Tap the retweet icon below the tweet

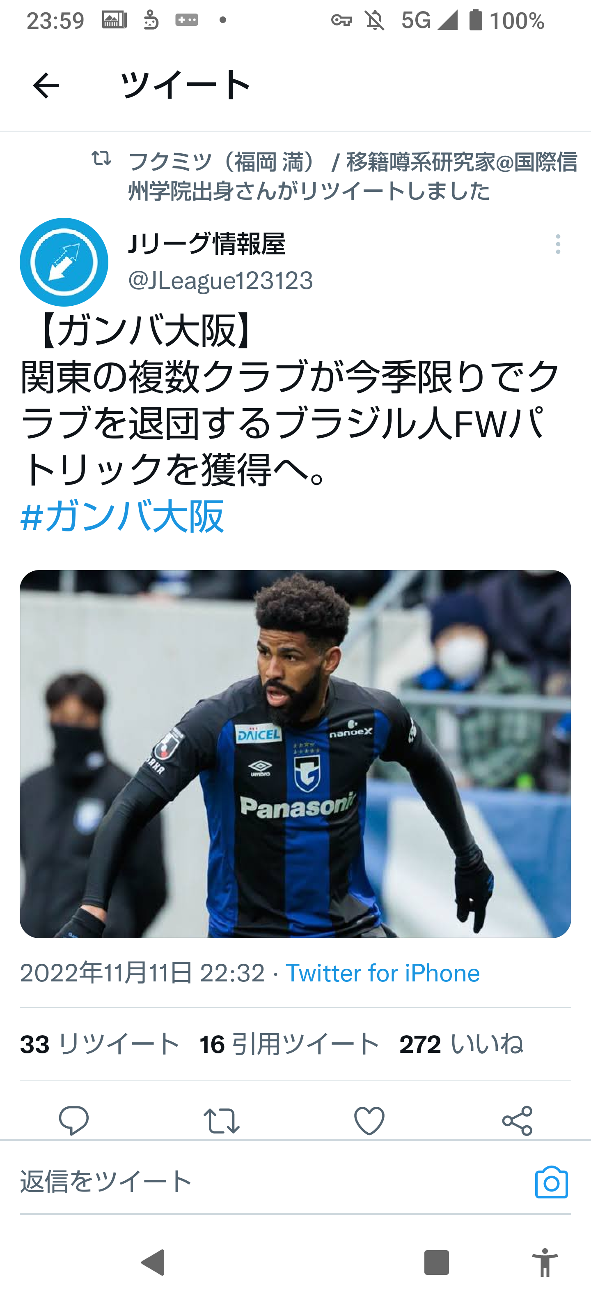(221, 1120)
